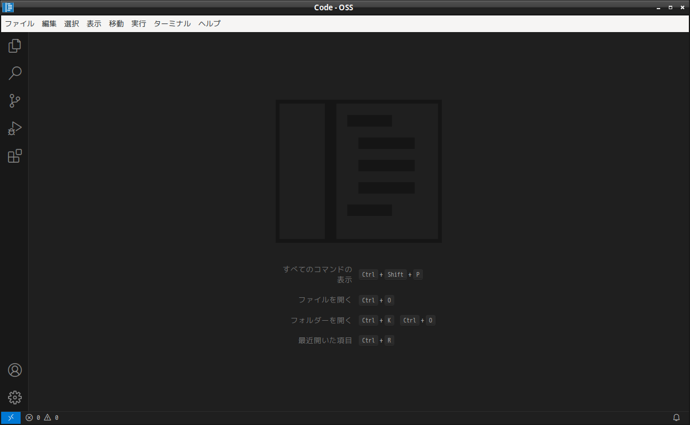The image size is (690, 425).
Task: Open the Extensions view
Action: click(14, 156)
